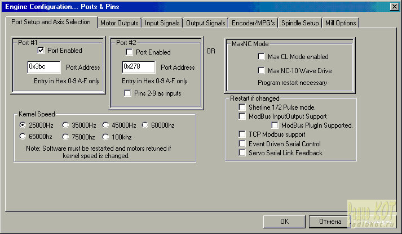The image size is (402, 234).
Task: Switch to the Motor Outputs tab
Action: click(119, 23)
